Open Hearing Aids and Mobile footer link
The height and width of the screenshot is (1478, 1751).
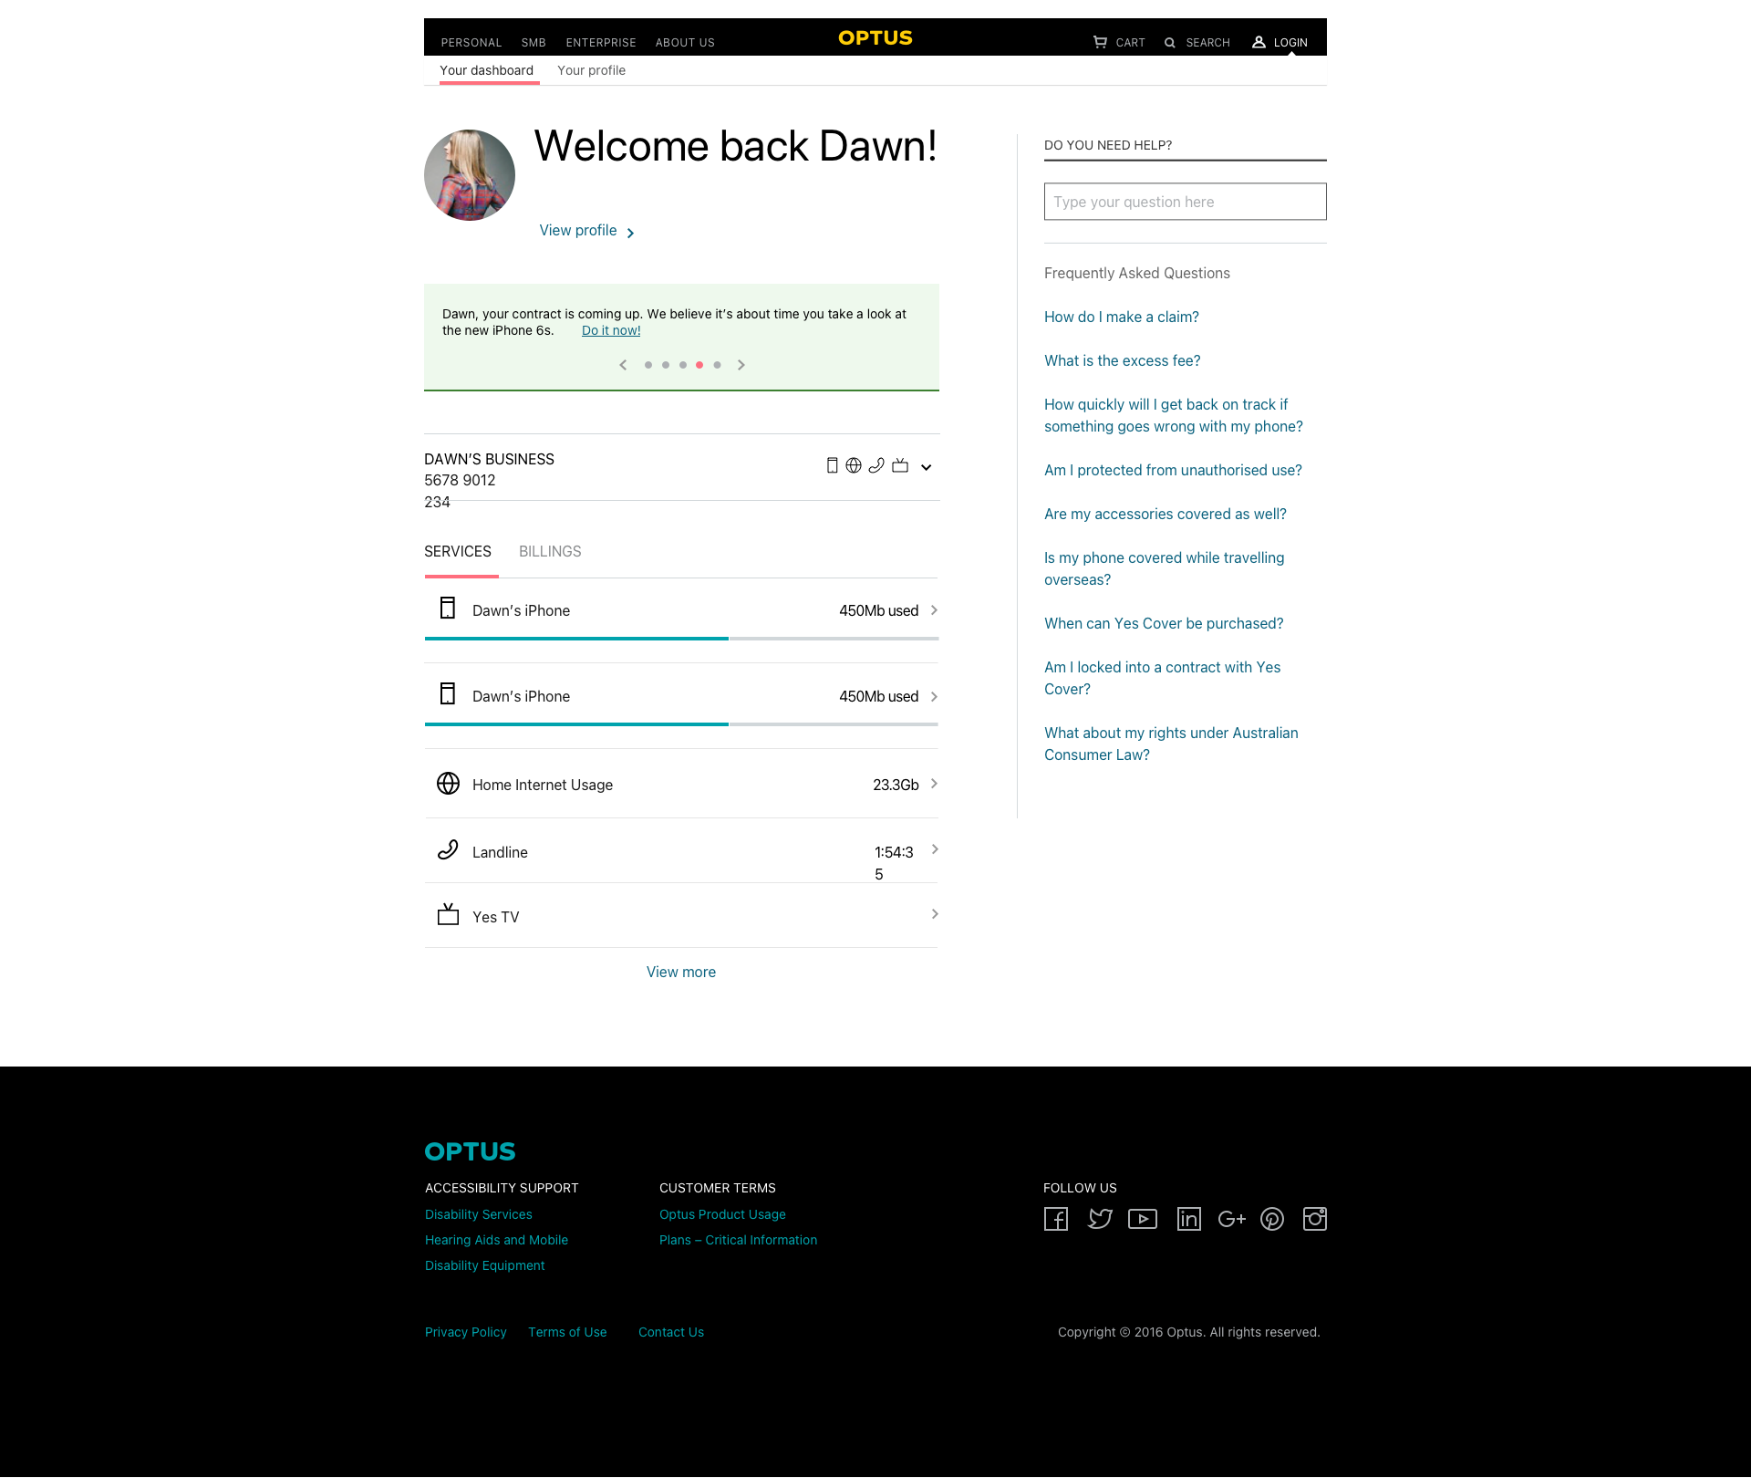pos(496,1240)
